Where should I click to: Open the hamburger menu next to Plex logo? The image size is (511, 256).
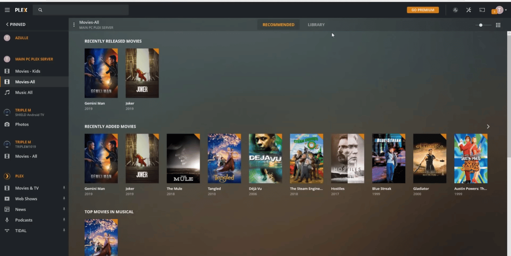[7, 10]
